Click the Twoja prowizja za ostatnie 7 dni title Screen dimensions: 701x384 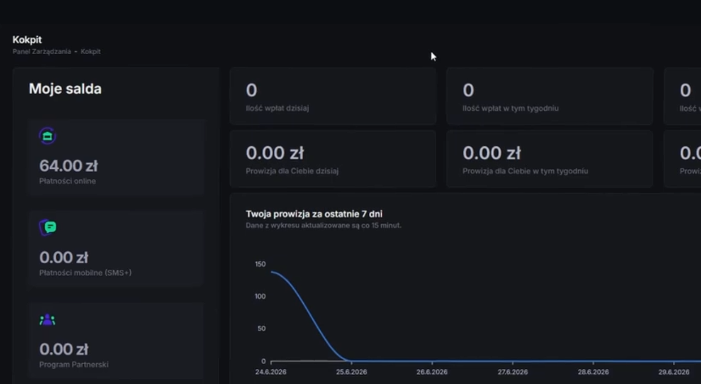(314, 214)
